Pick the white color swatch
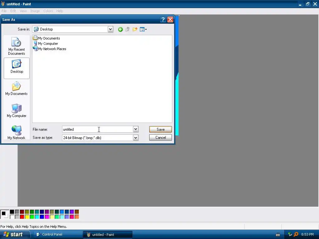The width and height of the screenshot is (319, 239). pos(12,217)
